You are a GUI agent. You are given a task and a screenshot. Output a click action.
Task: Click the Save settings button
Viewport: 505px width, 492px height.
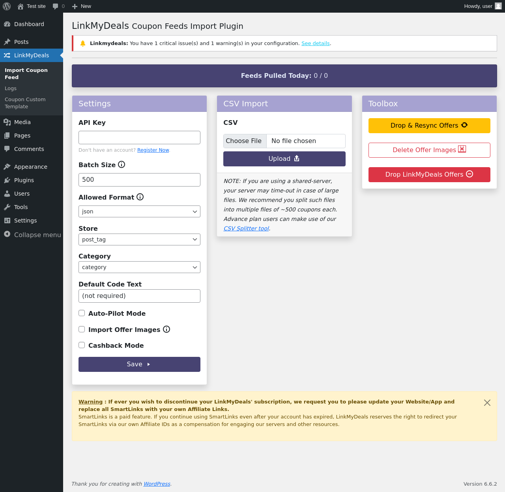click(x=139, y=364)
